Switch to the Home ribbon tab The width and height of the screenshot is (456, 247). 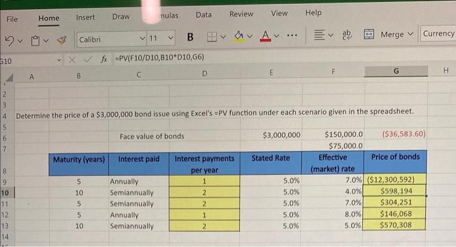click(49, 18)
